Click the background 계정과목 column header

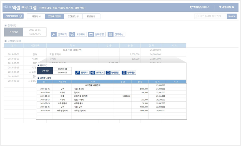[x=35, y=45]
